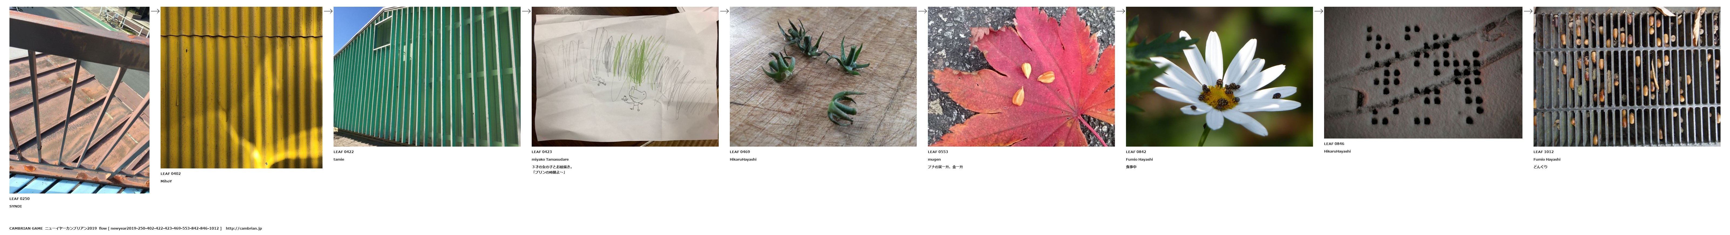1730x235 pixels.
Task: Click the LEAF 1012 label
Action: (x=1544, y=152)
